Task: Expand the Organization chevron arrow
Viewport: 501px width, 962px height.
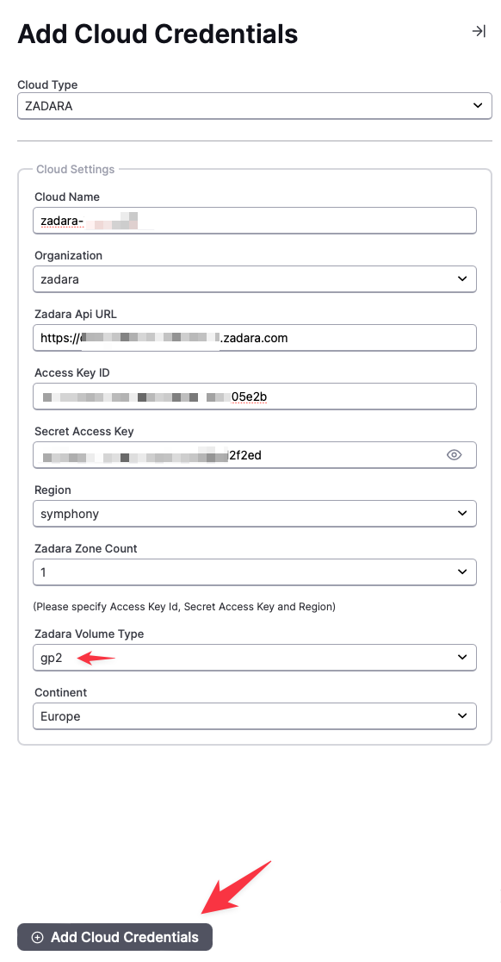Action: click(462, 279)
